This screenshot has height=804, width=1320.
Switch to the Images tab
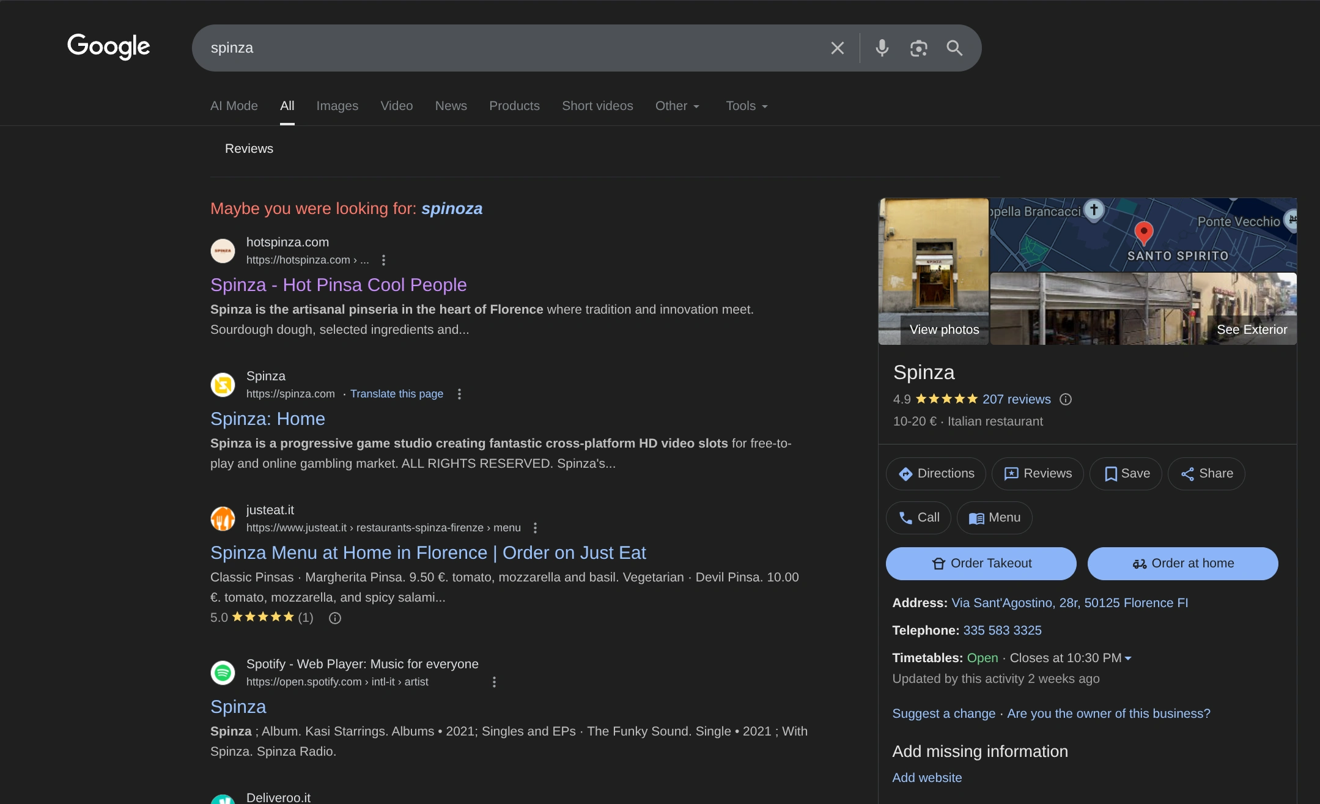coord(337,106)
